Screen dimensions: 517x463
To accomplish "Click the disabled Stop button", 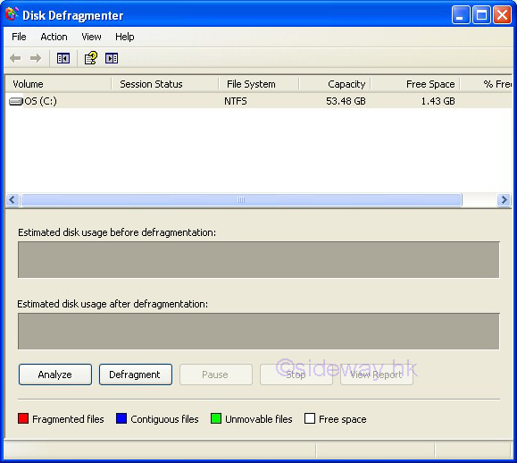I will pos(296,375).
